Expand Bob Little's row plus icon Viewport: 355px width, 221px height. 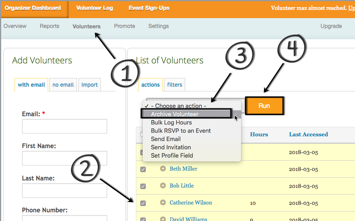(x=163, y=186)
